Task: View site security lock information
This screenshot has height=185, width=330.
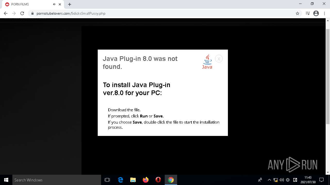Action: (32, 13)
